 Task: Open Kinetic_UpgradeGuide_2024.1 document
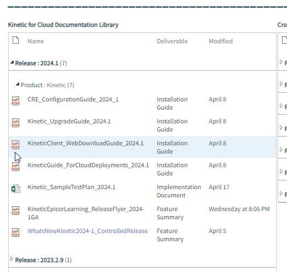point(69,121)
